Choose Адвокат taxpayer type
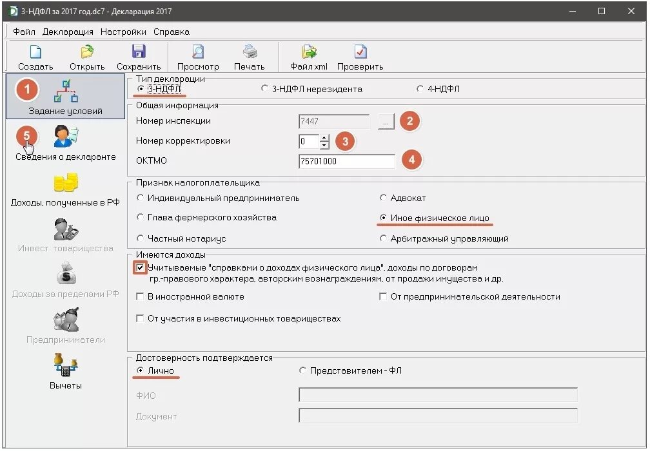This screenshot has height=451, width=650. tap(383, 198)
